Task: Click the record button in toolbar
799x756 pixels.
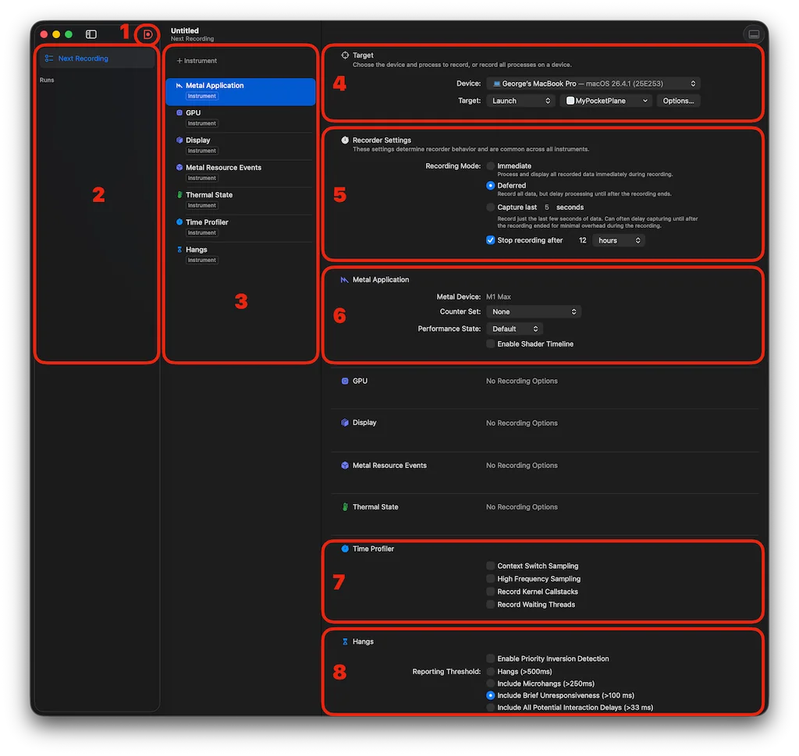Action: point(147,34)
